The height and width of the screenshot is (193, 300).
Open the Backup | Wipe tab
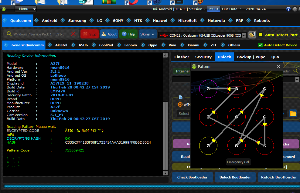[x=251, y=57]
